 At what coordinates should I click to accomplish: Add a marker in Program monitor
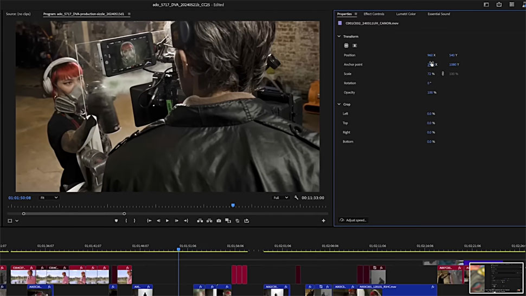[x=117, y=221]
